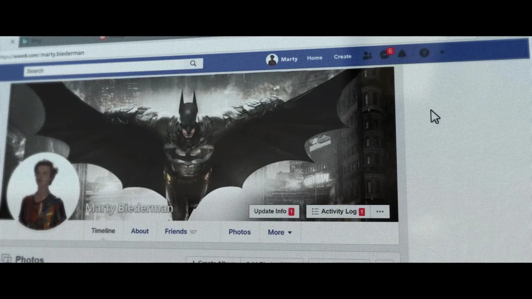Open the circular profile picture
The height and width of the screenshot is (299, 532).
pyautogui.click(x=43, y=190)
